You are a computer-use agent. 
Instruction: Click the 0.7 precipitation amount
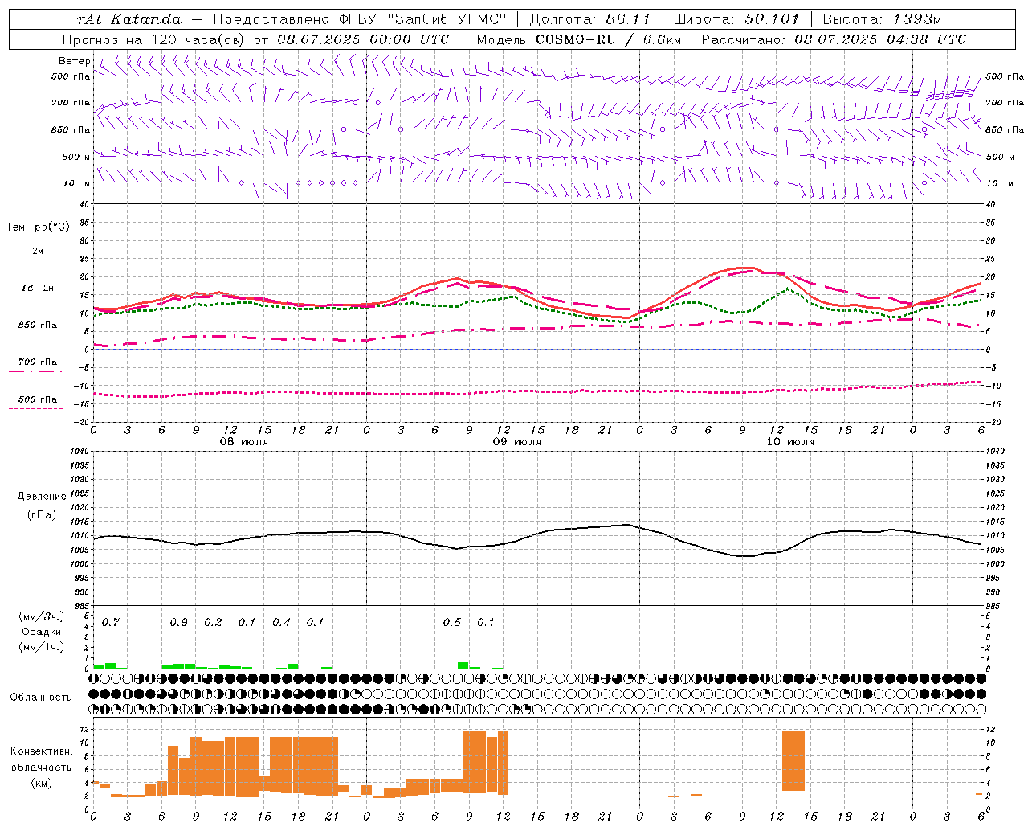click(111, 623)
